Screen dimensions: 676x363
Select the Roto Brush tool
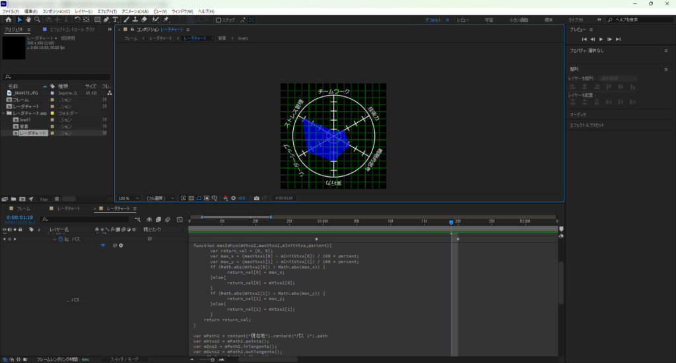pos(156,20)
